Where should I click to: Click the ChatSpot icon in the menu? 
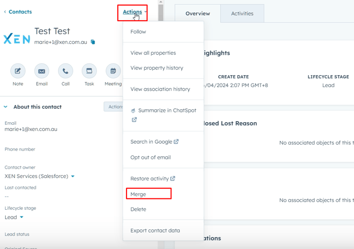[x=133, y=111]
